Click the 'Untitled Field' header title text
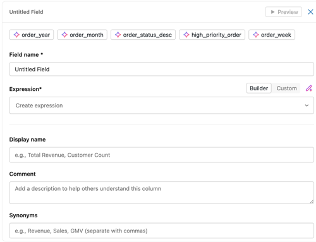The height and width of the screenshot is (242, 316). pos(26,12)
